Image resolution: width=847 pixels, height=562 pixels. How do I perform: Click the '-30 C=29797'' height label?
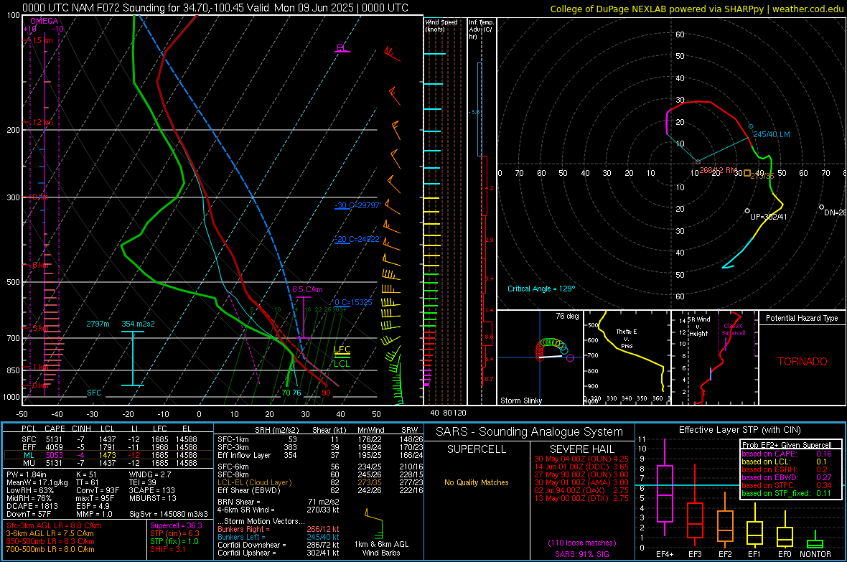[x=357, y=205]
